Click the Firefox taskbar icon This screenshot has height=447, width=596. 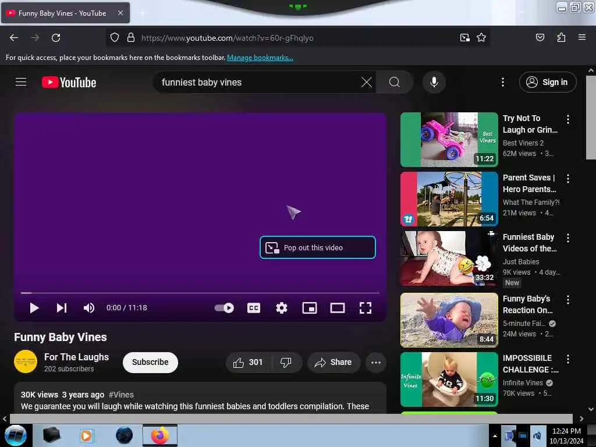pos(160,435)
